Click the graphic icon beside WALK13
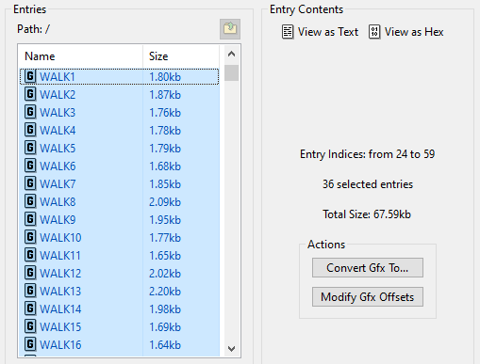 point(30,291)
